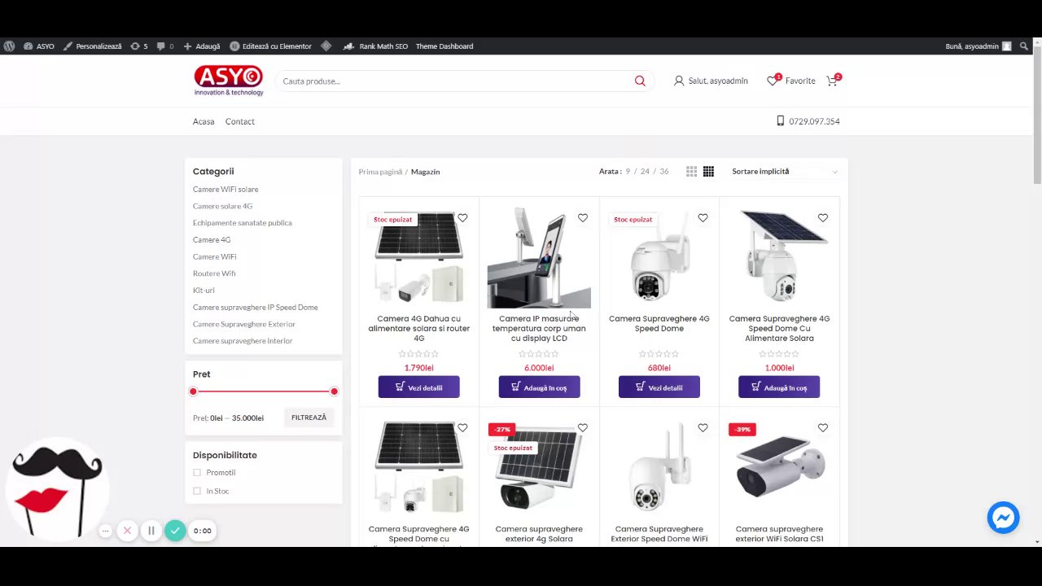Select Camere Supraveghere Exterior category
Screen dimensions: 1042x586
(244, 324)
